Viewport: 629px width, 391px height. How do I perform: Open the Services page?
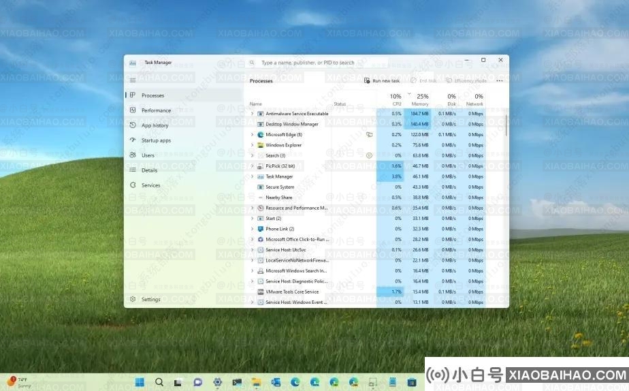(x=184, y=185)
